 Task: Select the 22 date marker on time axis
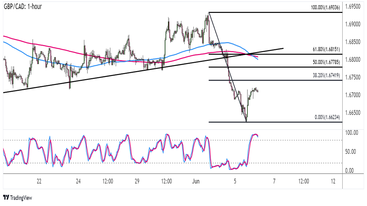coord(39,181)
